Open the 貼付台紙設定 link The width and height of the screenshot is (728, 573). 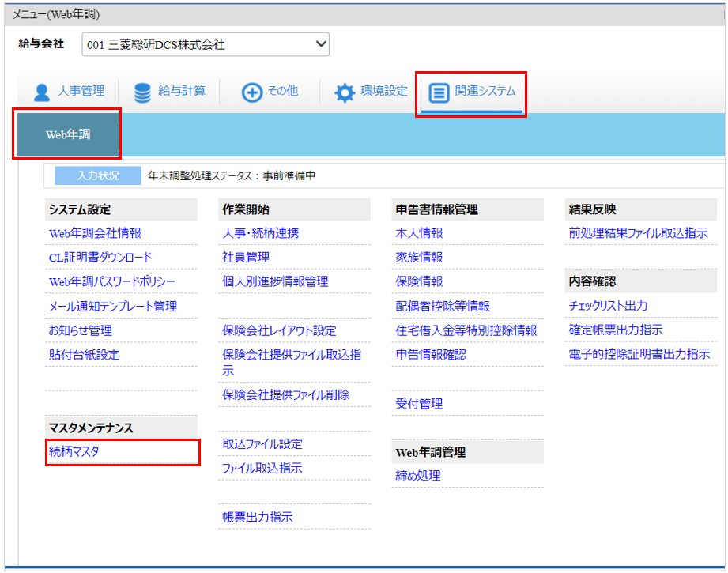tap(84, 355)
